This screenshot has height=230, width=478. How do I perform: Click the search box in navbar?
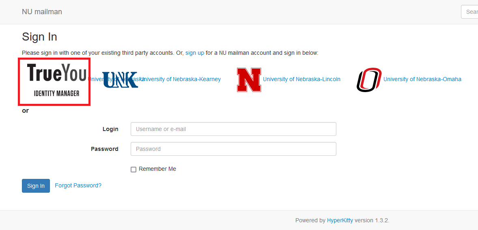tap(469, 12)
